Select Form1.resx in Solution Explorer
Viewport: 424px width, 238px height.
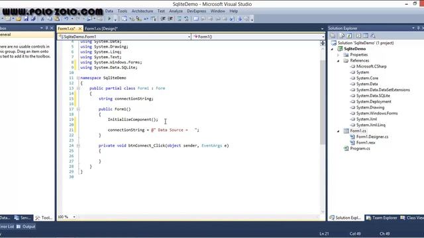click(x=366, y=143)
